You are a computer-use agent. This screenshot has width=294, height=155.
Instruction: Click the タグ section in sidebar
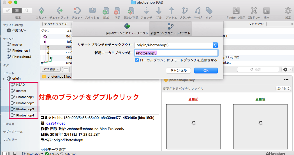click(6, 65)
